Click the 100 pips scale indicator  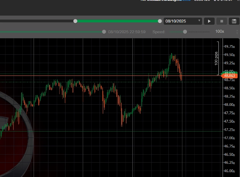coord(216,58)
